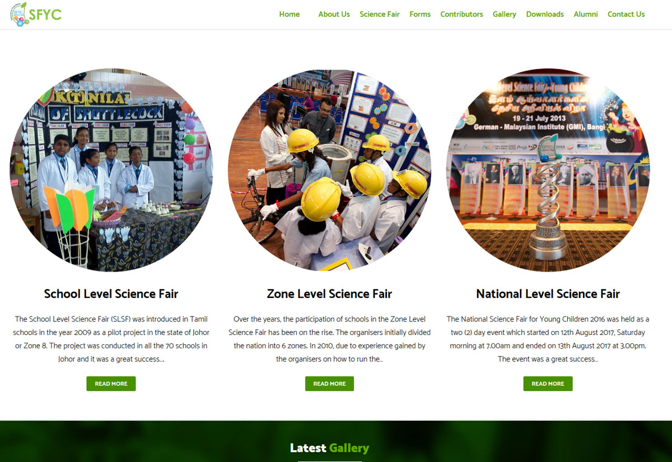Open the Science Fair menu
The width and height of the screenshot is (672, 462).
[380, 15]
